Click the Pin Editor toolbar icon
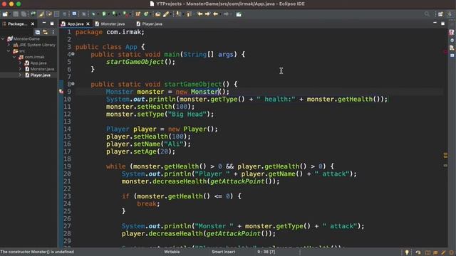456x256 pixels. point(239,14)
